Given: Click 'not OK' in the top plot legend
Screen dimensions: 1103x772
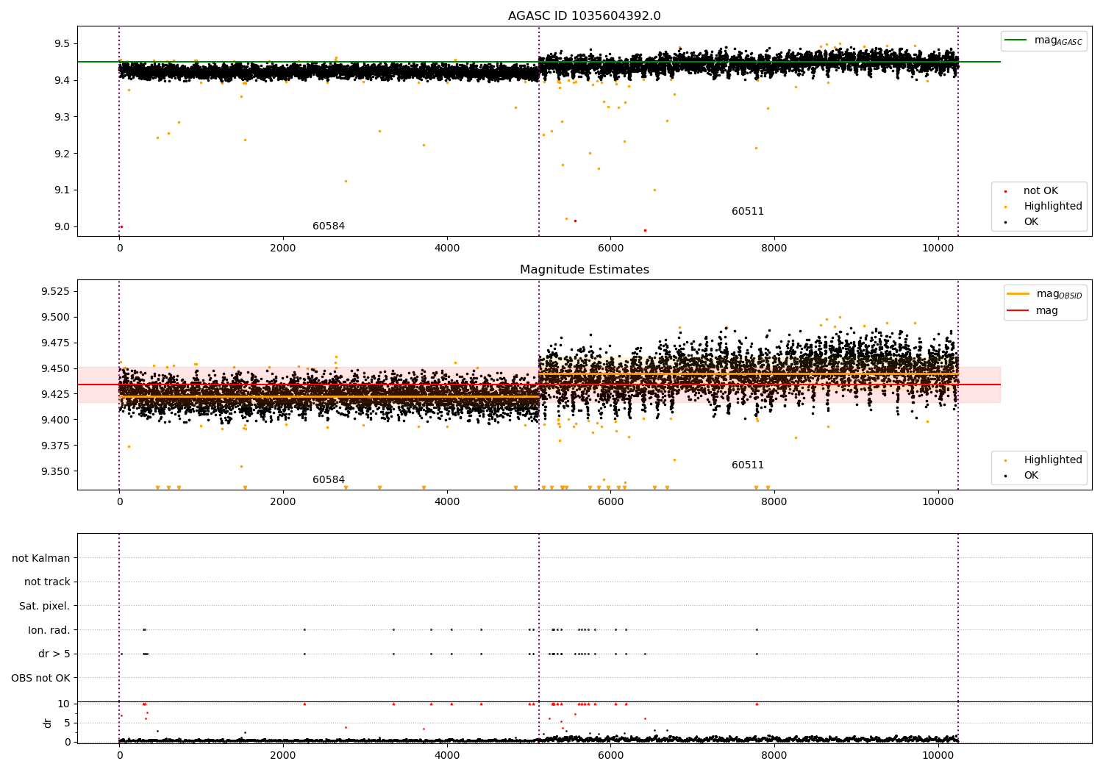Looking at the screenshot, I should (x=1040, y=191).
